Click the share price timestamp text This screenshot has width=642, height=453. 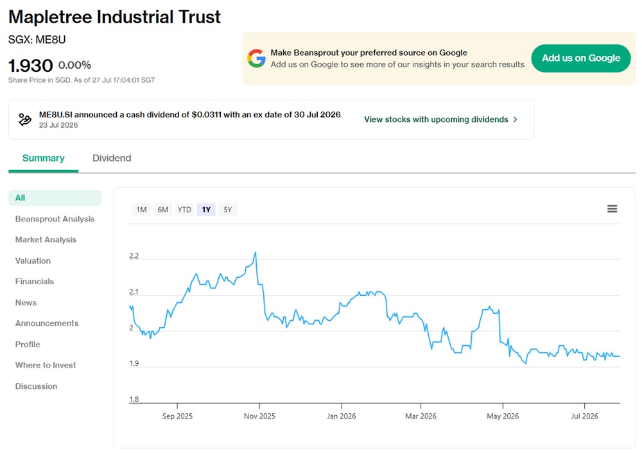click(82, 80)
